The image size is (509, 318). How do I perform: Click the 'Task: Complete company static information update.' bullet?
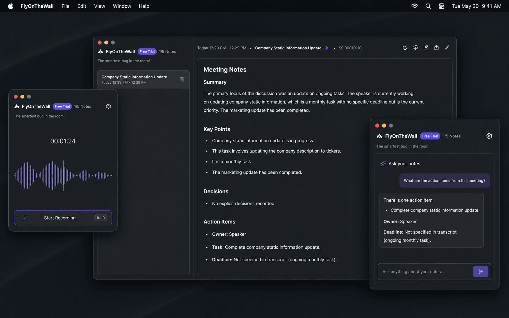[x=266, y=247]
